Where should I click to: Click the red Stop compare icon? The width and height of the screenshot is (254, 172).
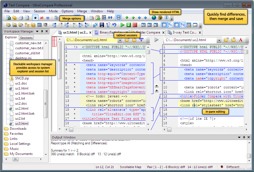click(x=135, y=25)
